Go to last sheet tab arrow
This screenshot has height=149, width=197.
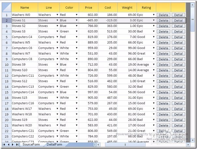click(17, 144)
